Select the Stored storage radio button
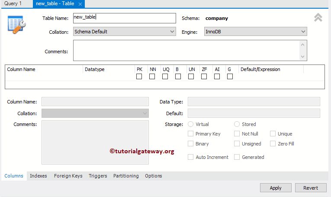This screenshot has height=197, width=331. [237, 124]
